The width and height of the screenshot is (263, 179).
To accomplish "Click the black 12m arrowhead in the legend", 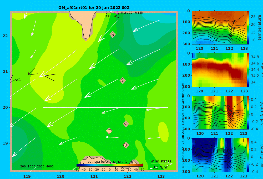I will [116, 16].
